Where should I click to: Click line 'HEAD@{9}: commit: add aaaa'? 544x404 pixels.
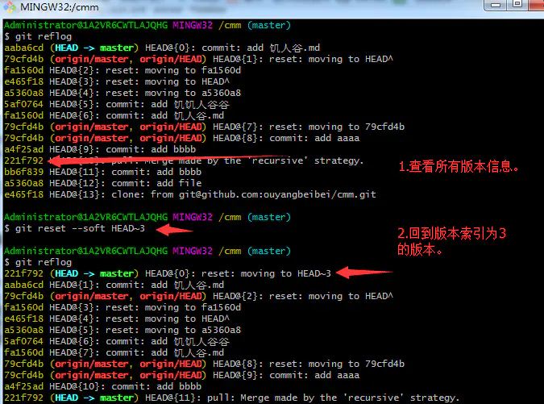coord(182,375)
